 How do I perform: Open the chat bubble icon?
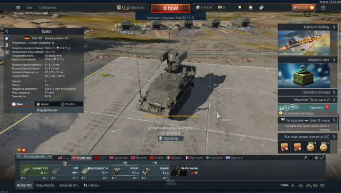[315, 186]
